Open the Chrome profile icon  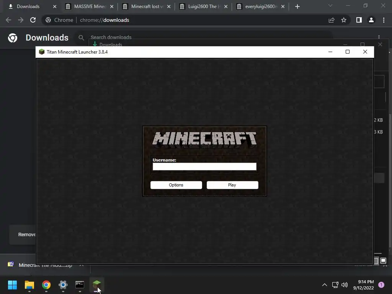click(x=371, y=20)
